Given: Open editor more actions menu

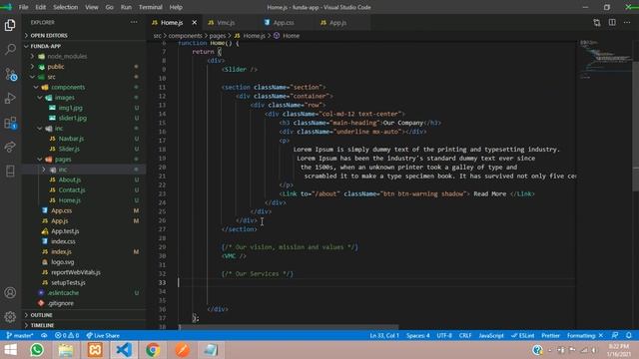Looking at the screenshot, I should [x=627, y=22].
